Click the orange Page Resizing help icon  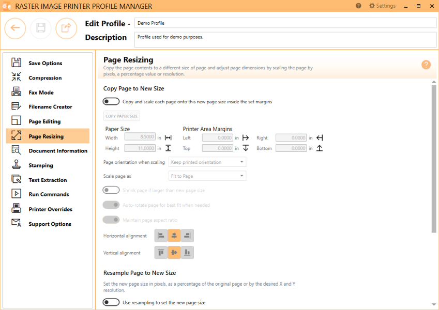point(426,65)
